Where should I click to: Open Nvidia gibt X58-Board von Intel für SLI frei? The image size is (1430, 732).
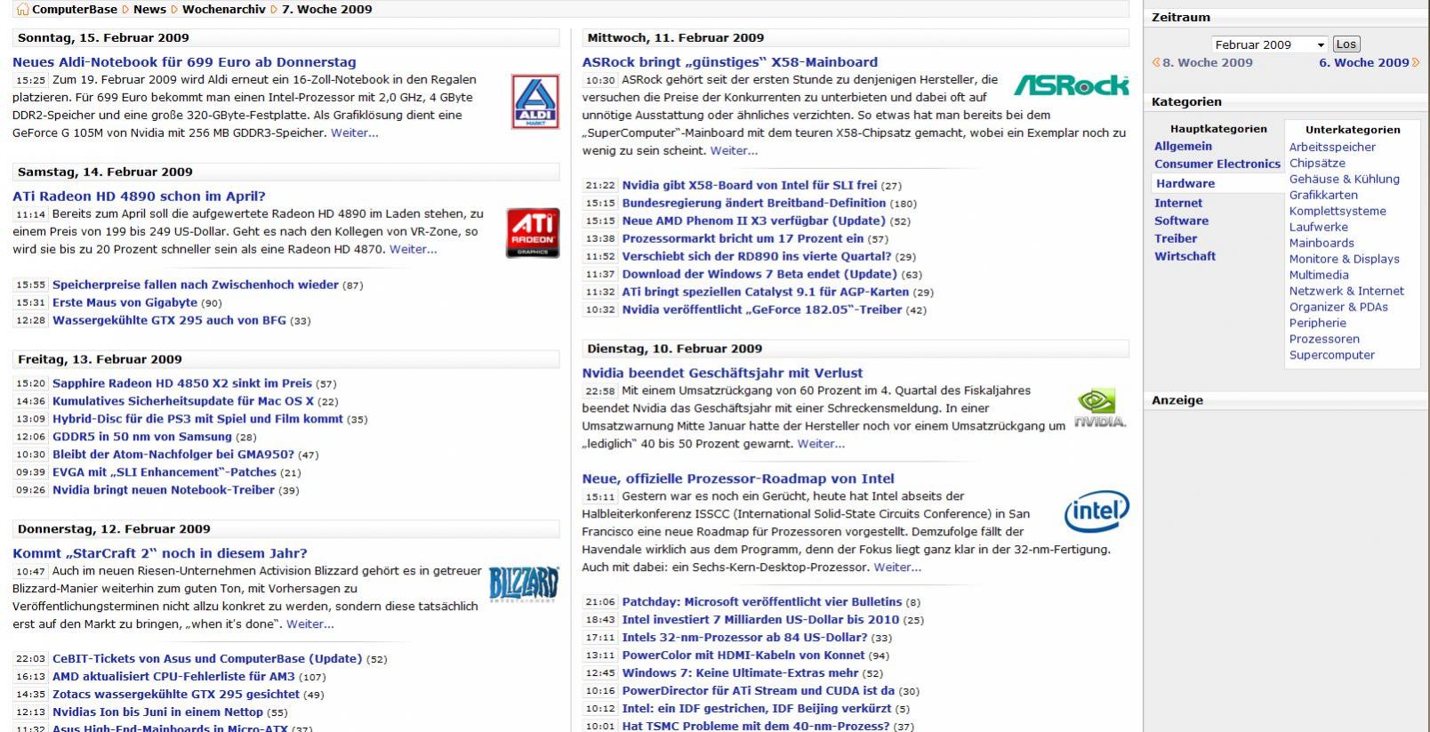tap(750, 185)
